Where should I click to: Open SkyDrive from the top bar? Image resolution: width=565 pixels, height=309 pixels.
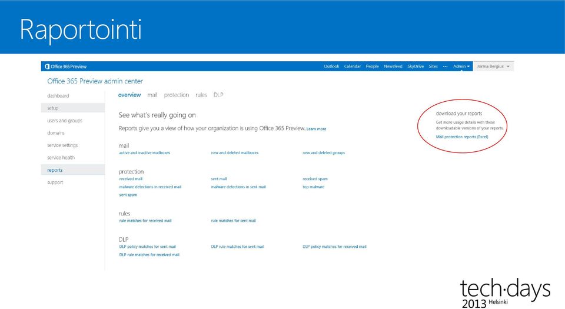[x=416, y=67]
